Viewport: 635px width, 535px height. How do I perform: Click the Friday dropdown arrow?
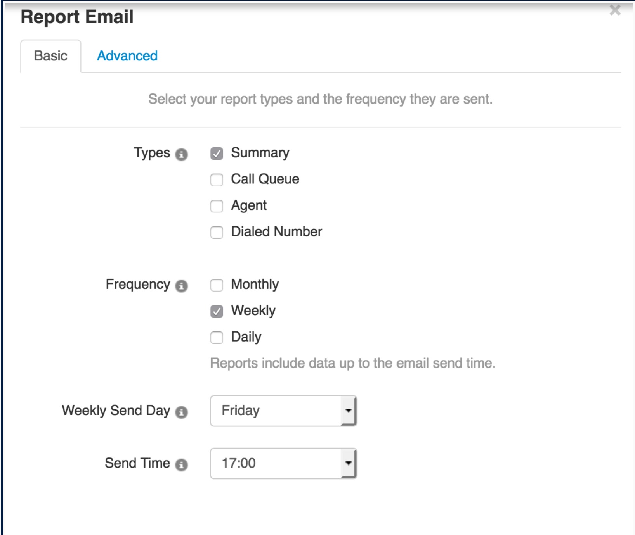[x=348, y=411]
